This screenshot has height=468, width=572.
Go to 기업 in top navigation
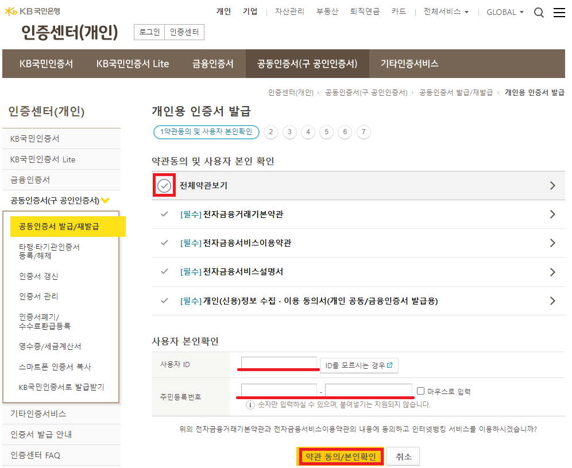click(250, 11)
